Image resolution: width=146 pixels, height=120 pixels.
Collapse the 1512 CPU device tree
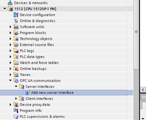[5, 9]
